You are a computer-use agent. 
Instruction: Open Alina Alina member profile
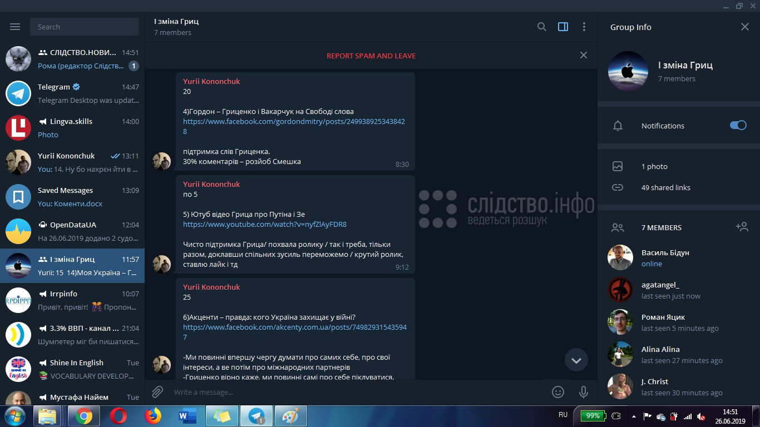point(679,354)
